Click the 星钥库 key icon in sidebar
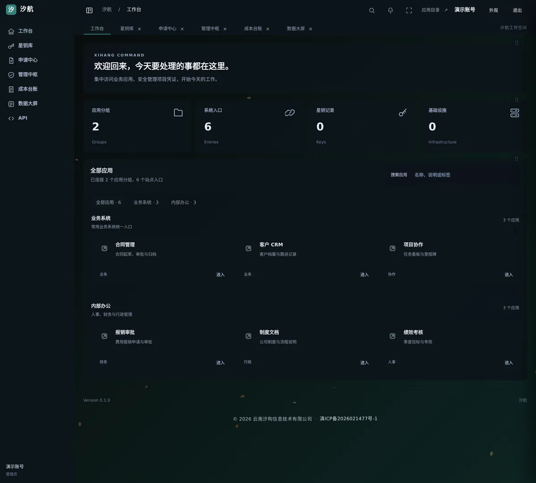Image resolution: width=536 pixels, height=483 pixels. click(11, 46)
